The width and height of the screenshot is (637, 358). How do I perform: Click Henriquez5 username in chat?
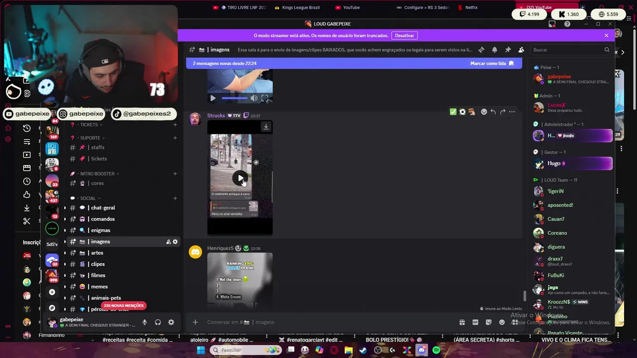[x=220, y=248]
